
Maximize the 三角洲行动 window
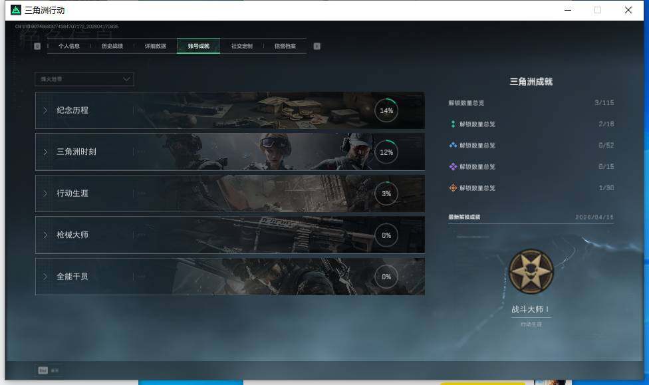pyautogui.click(x=598, y=10)
